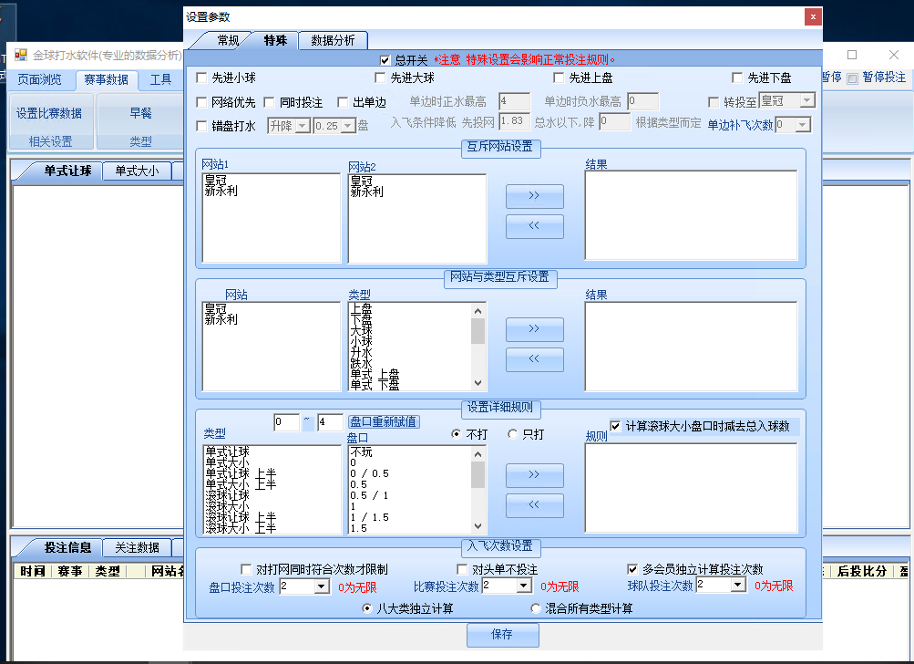The width and height of the screenshot is (914, 664).
Task: Click the range end field showing 4
Action: click(x=330, y=422)
